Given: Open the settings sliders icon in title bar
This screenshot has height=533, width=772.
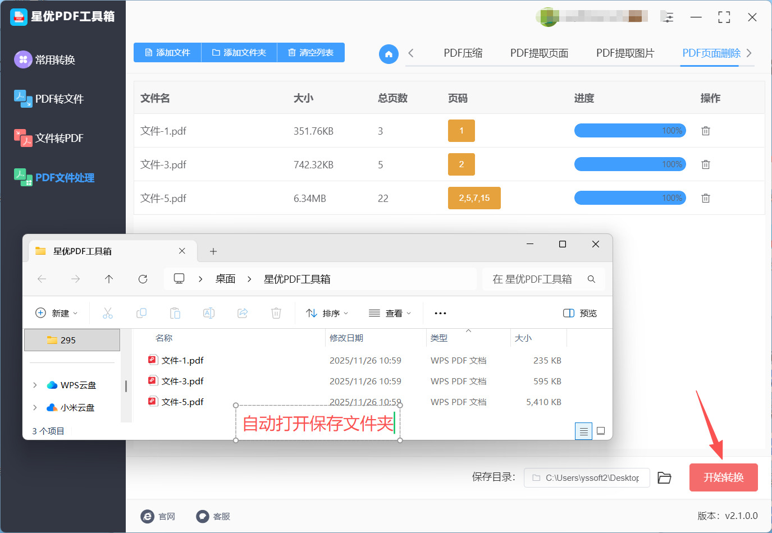Looking at the screenshot, I should [x=668, y=17].
